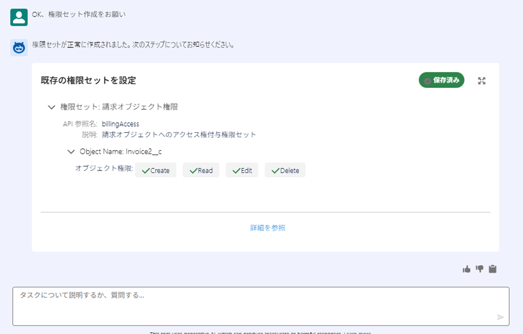Toggle the Edit object permission
This screenshot has height=334, width=523.
[242, 170]
